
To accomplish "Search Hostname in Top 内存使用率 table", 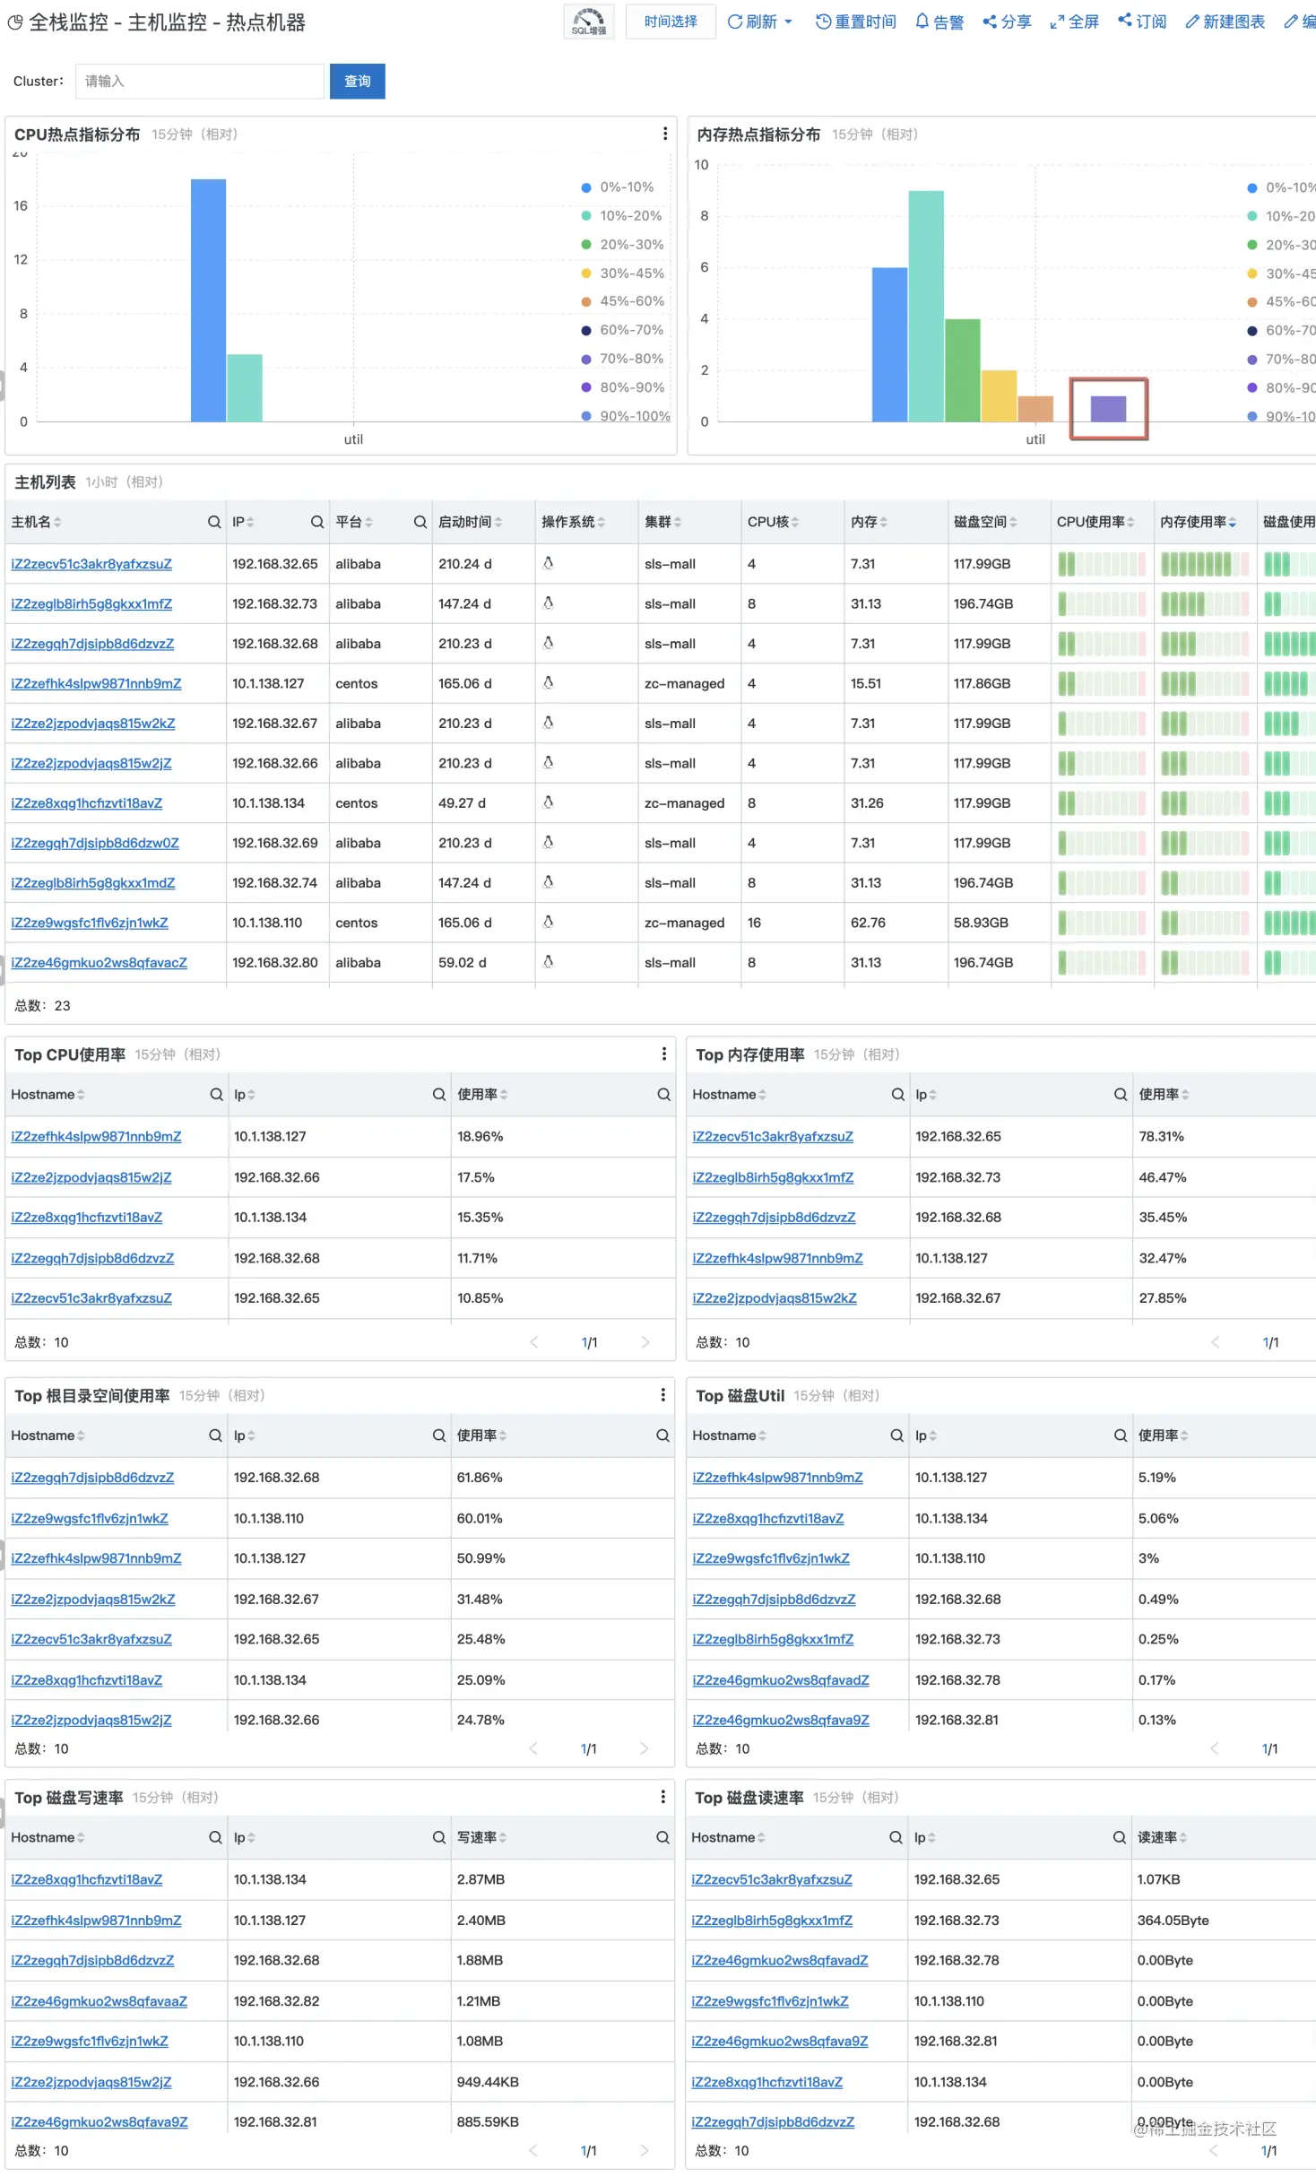I will pos(897,1094).
